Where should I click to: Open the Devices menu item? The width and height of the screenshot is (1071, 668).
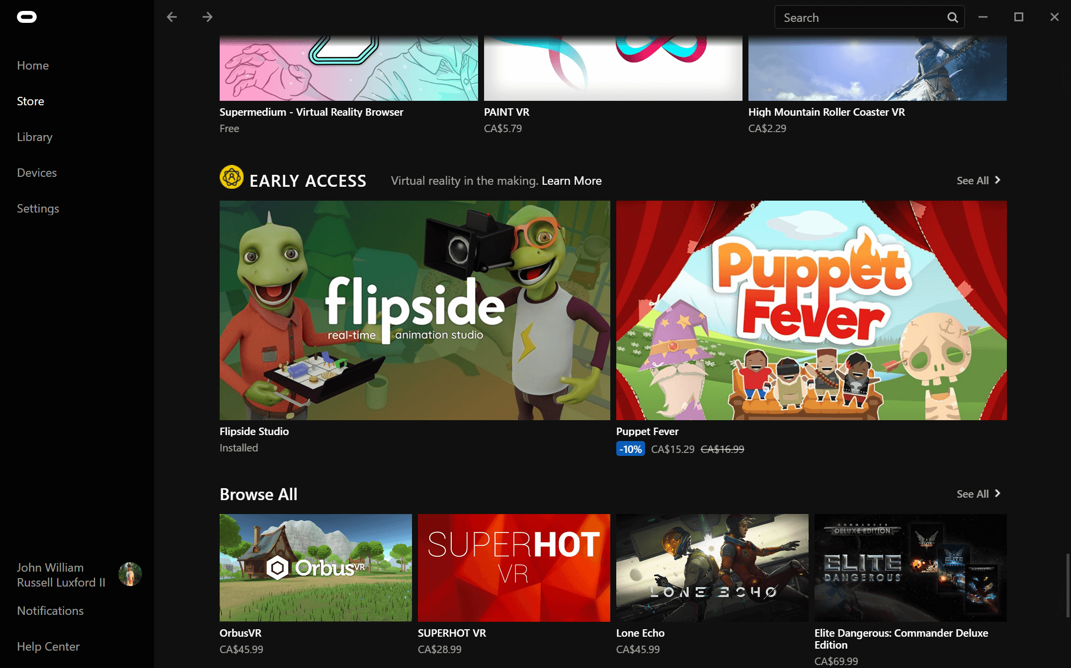37,173
